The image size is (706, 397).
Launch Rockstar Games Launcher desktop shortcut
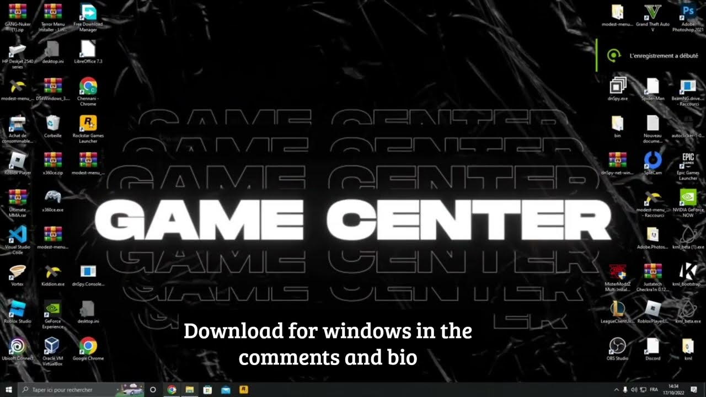tap(88, 130)
